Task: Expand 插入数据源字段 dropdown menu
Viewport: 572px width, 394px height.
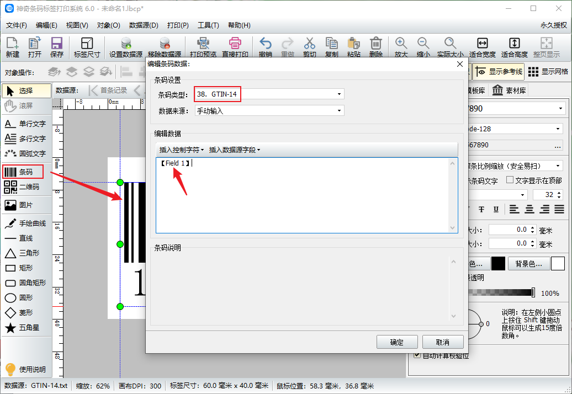Action: (x=235, y=150)
